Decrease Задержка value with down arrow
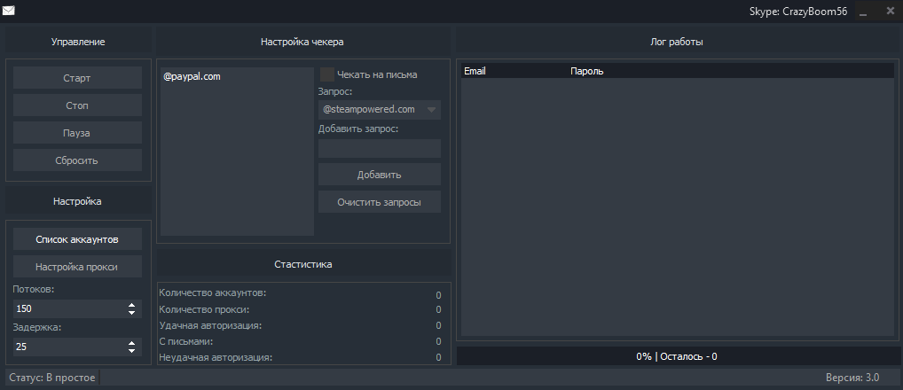 pos(132,350)
